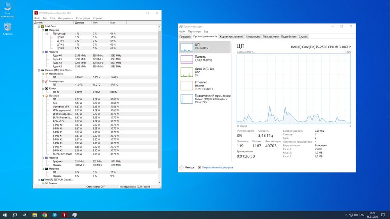Switch to the Службы tab
Image resolution: width=390 pixels, height=219 pixels.
[303, 37]
